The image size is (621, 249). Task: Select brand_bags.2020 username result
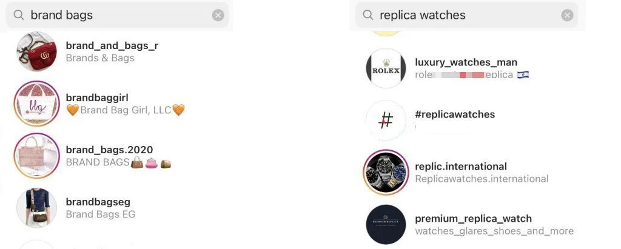[109, 150]
